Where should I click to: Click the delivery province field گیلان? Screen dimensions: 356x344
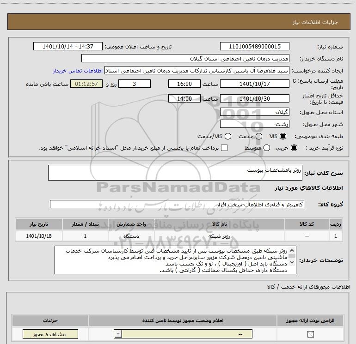pyautogui.click(x=254, y=112)
